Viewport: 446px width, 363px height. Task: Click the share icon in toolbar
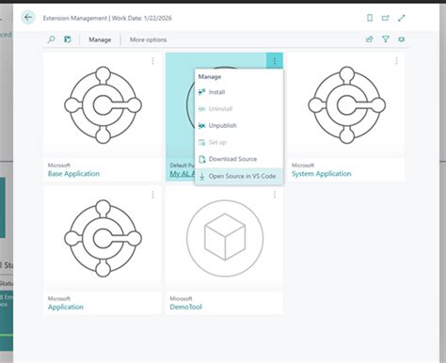coord(370,39)
